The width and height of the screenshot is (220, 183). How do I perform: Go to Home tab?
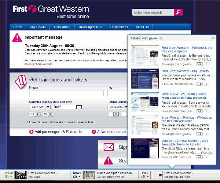(18, 27)
